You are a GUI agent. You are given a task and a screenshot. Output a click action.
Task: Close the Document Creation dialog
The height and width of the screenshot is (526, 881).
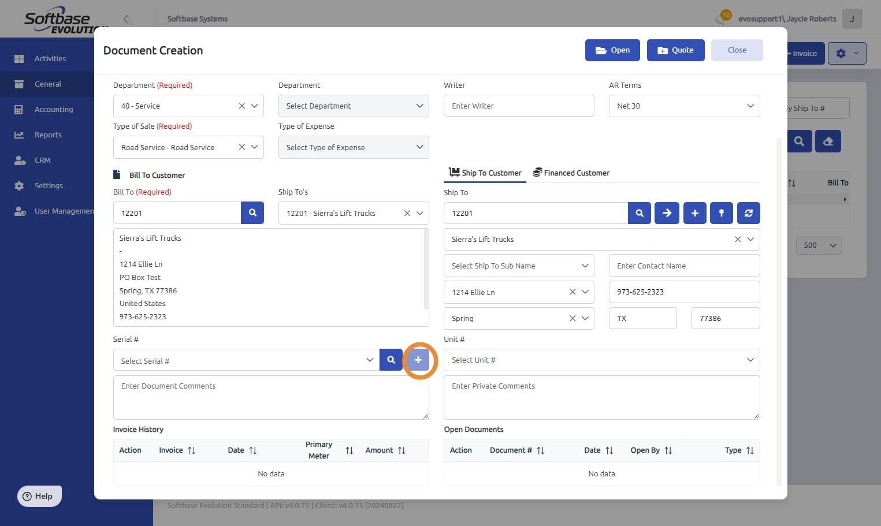(737, 50)
